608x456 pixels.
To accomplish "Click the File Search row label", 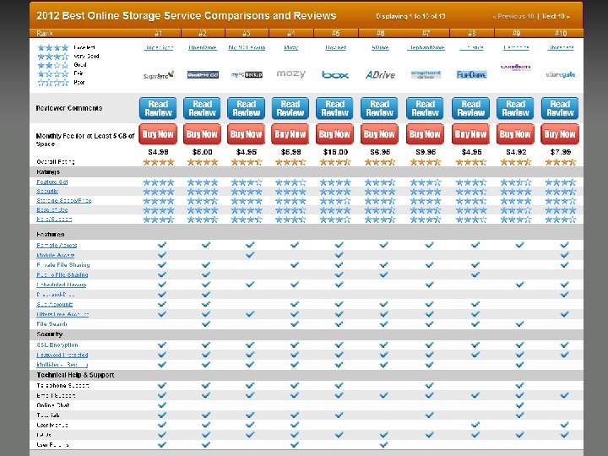I will pyautogui.click(x=52, y=323).
